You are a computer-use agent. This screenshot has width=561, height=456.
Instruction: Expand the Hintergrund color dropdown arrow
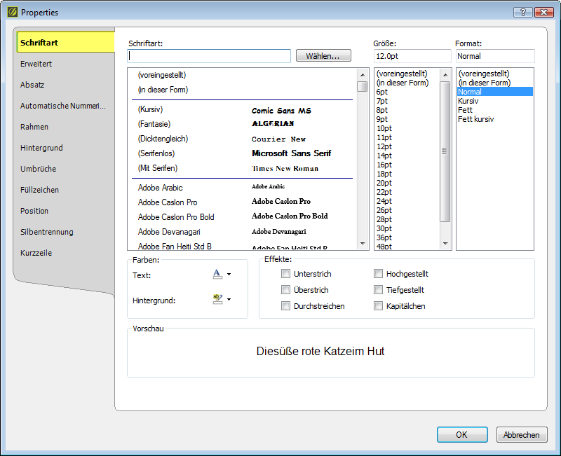(229, 300)
